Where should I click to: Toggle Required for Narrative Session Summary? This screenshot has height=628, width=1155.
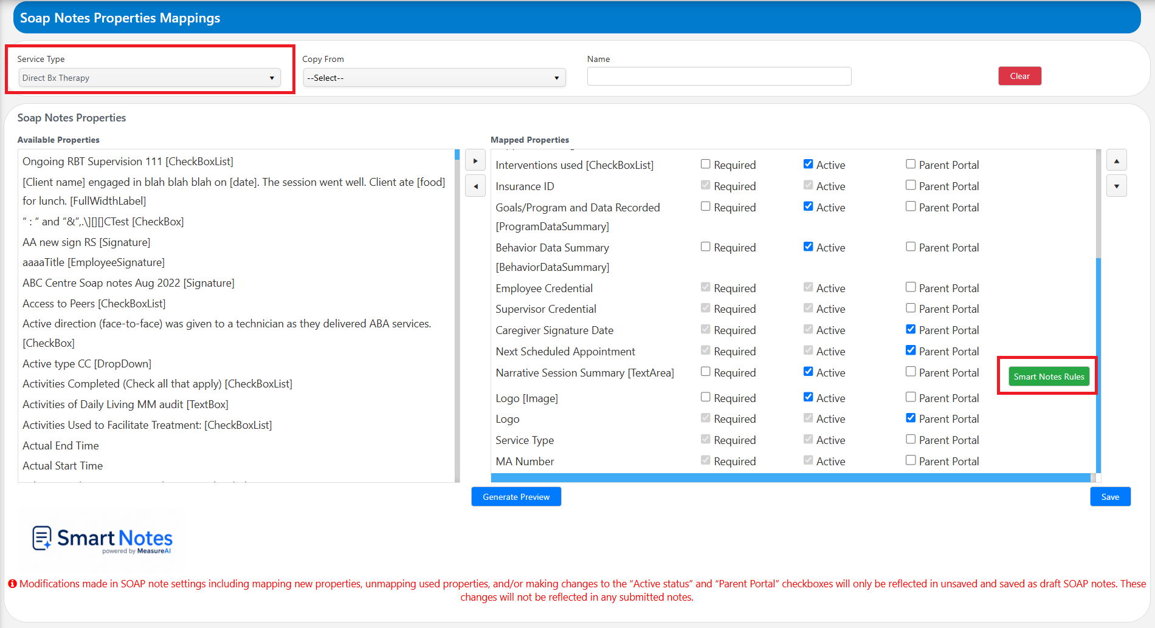tap(705, 371)
